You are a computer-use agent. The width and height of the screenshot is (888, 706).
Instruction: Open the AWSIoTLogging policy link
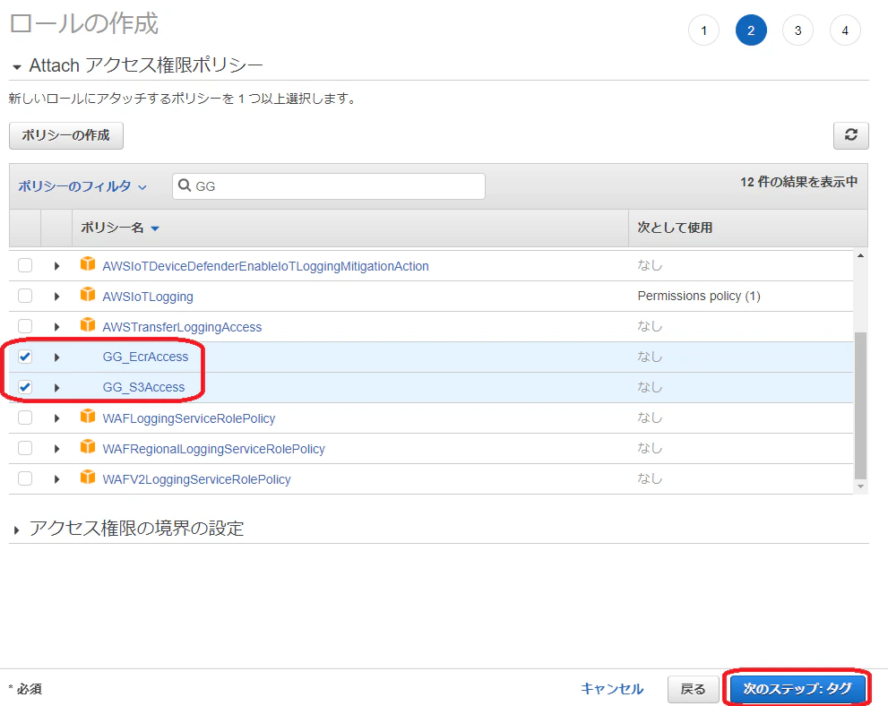[x=148, y=297]
